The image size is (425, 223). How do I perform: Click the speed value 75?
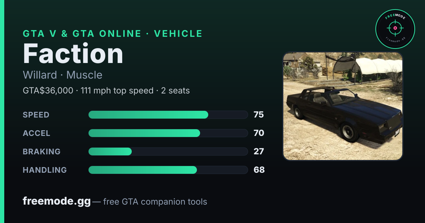[x=259, y=115]
